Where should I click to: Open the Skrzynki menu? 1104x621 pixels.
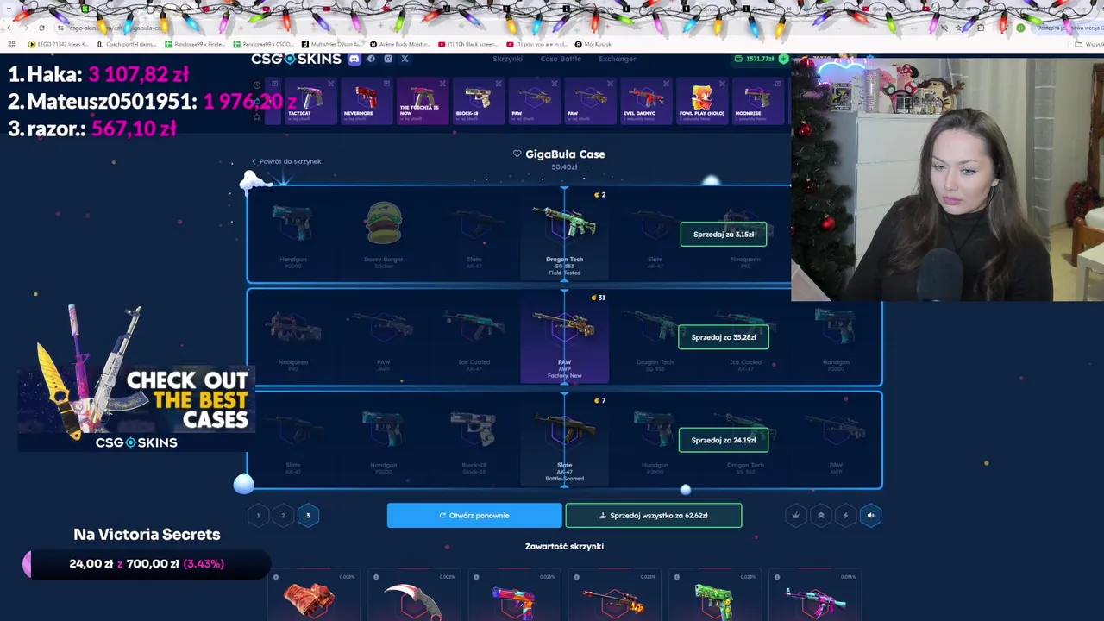point(507,59)
